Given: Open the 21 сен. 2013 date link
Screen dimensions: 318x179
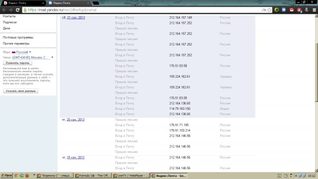Looking at the screenshot, I should click(x=76, y=18).
